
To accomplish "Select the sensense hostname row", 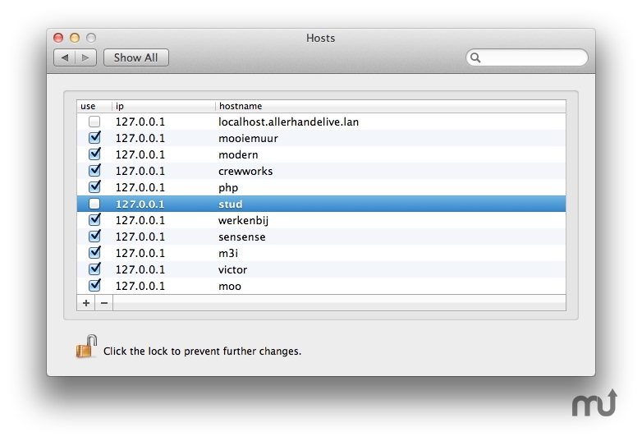I will [x=242, y=237].
